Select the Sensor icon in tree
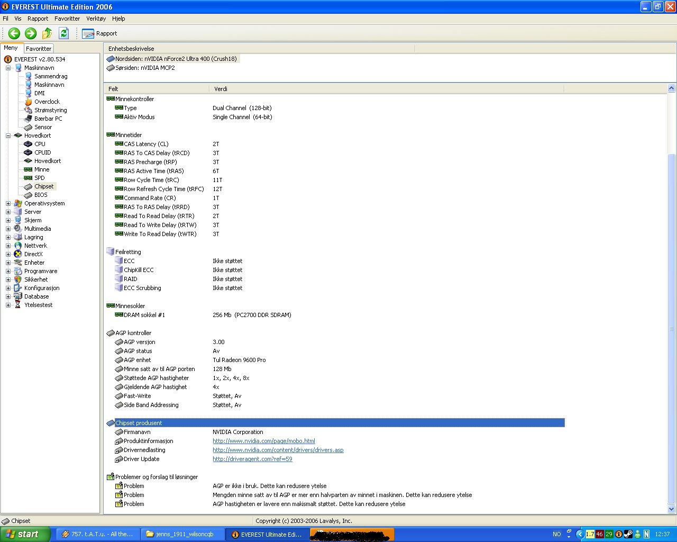Viewport: 677px width, 542px height. pos(29,127)
